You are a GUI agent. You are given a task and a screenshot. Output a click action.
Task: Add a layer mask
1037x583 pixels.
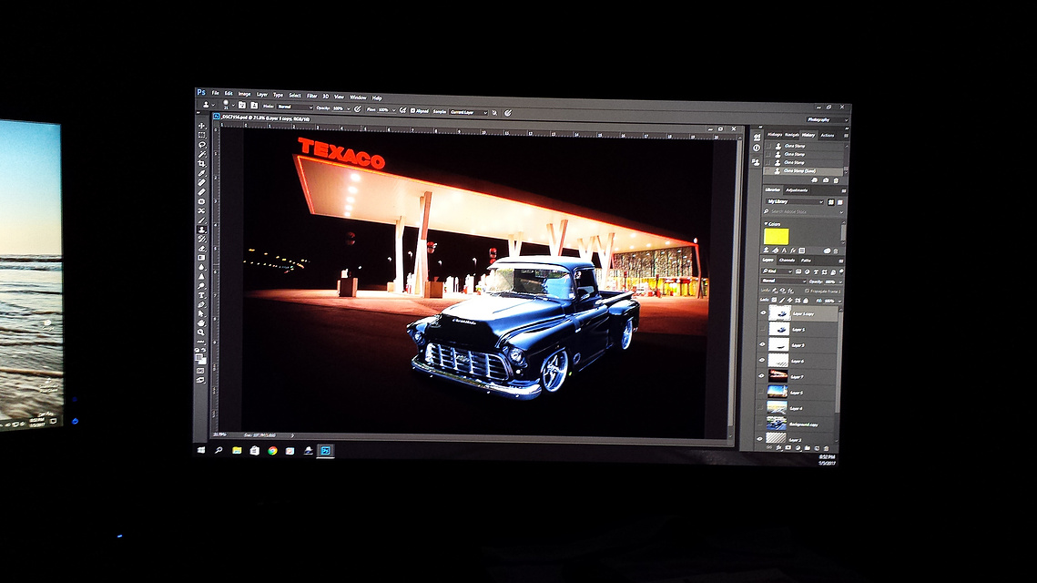788,448
